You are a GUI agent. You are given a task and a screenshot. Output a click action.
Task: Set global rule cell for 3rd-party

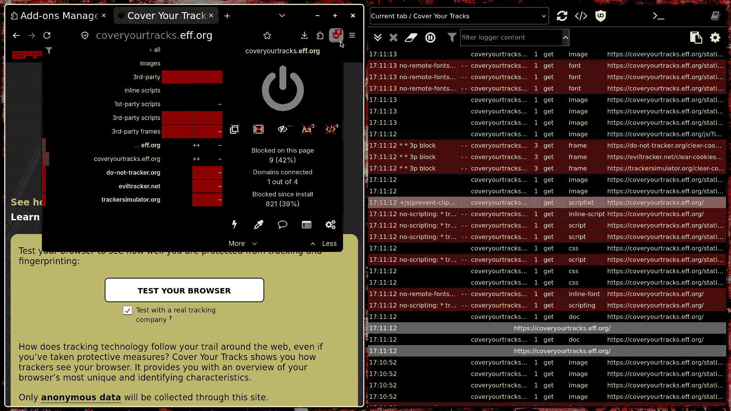click(177, 77)
